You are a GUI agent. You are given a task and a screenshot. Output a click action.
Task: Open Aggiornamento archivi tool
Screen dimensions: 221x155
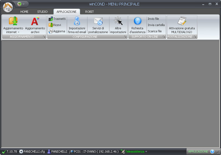(x=35, y=21)
